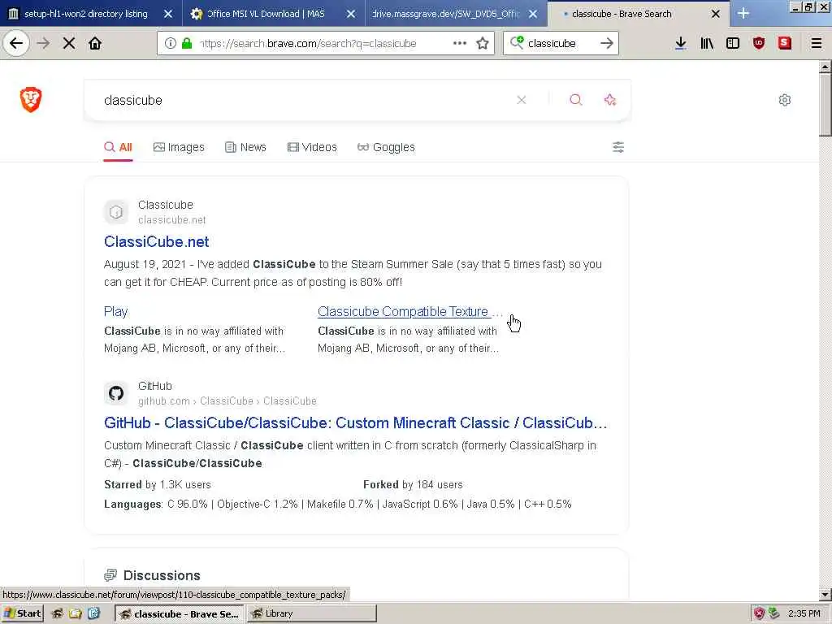The width and height of the screenshot is (832, 624).
Task: Click the red S extension icon
Action: tap(785, 43)
